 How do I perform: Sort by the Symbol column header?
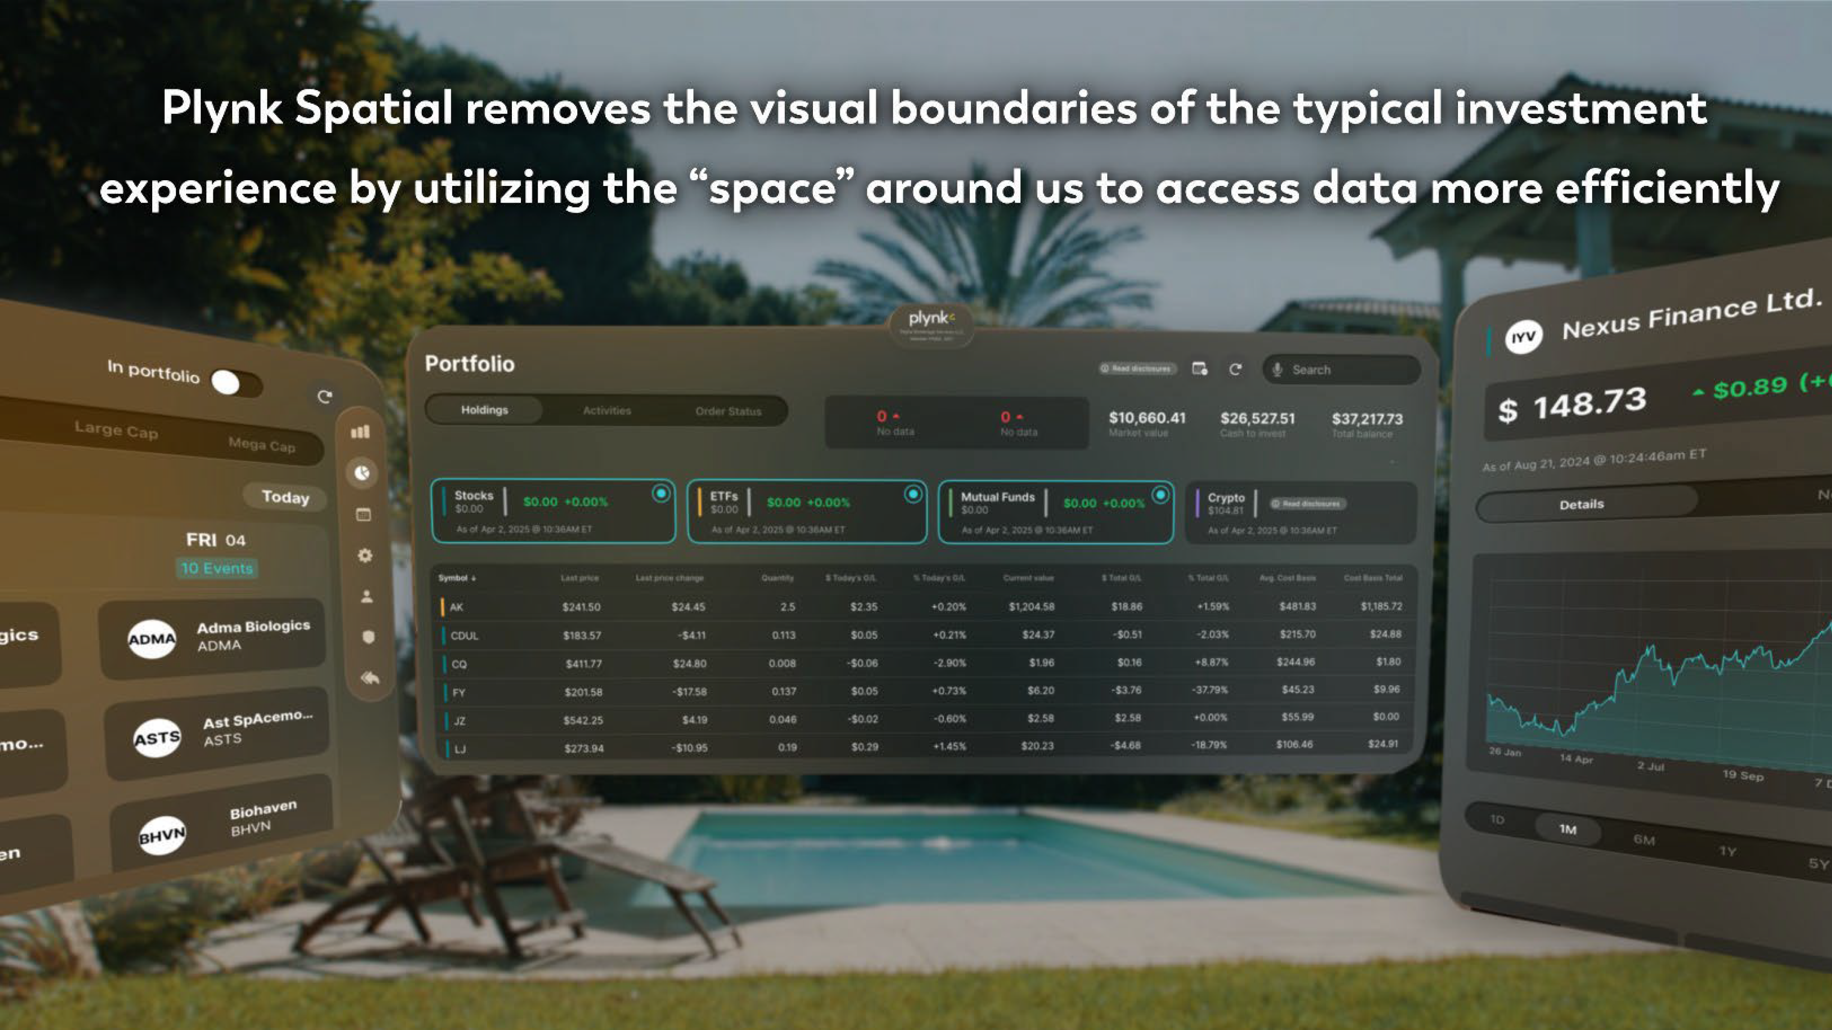457,578
